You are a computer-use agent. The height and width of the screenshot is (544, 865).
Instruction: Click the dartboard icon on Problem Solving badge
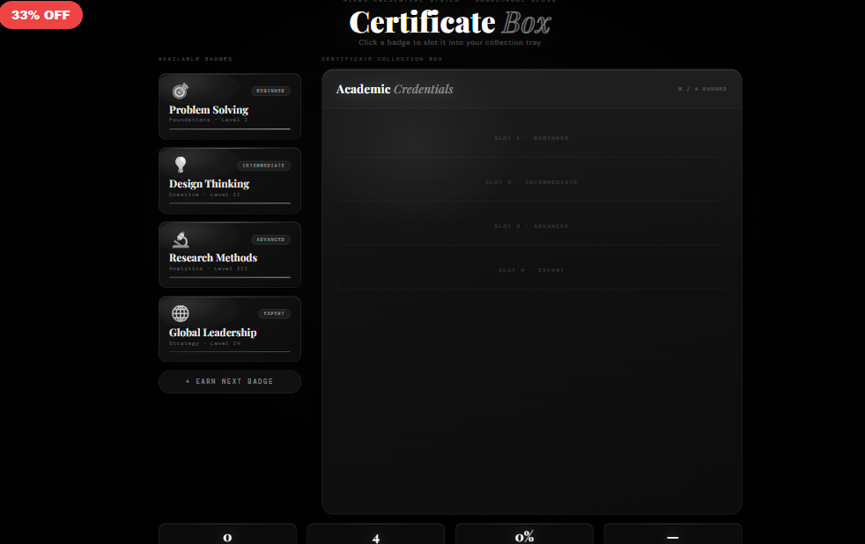click(181, 89)
